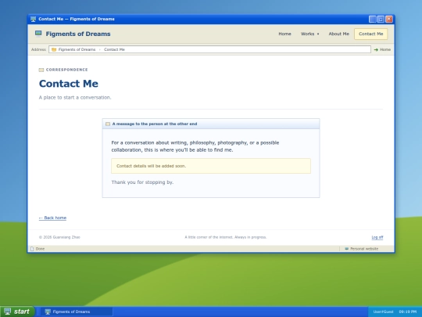422x317 pixels.
Task: Open the Figments of Dreams site title
Action: (x=78, y=34)
